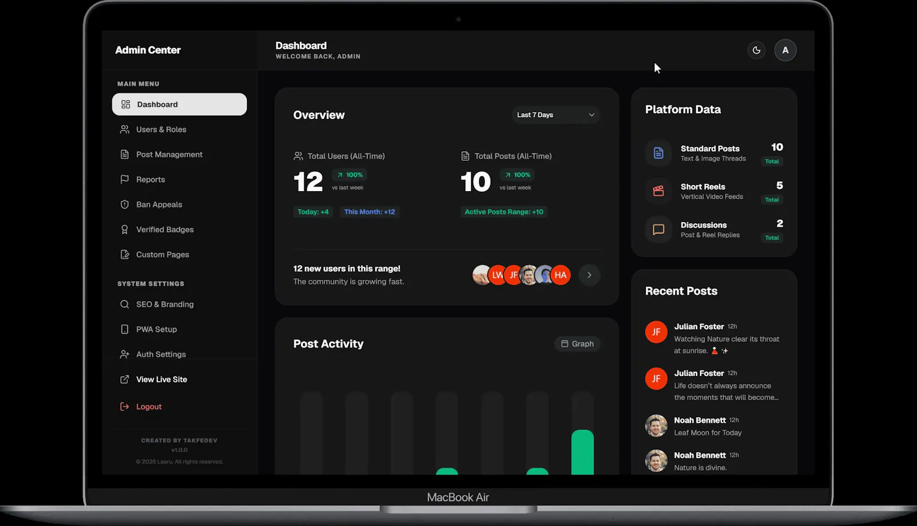
Task: Open the admin 'A' avatar menu
Action: [x=785, y=50]
